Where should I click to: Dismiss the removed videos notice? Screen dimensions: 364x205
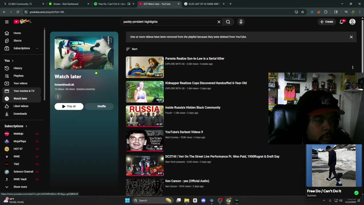pyautogui.click(x=351, y=37)
